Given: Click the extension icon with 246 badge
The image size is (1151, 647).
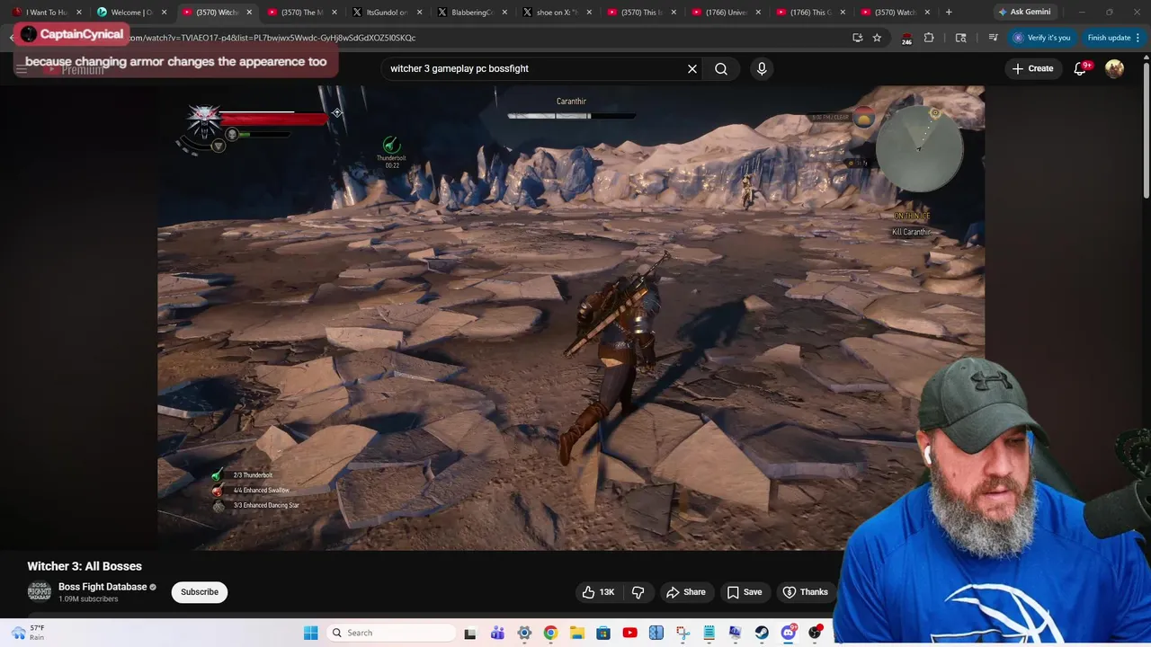Looking at the screenshot, I should pyautogui.click(x=906, y=39).
